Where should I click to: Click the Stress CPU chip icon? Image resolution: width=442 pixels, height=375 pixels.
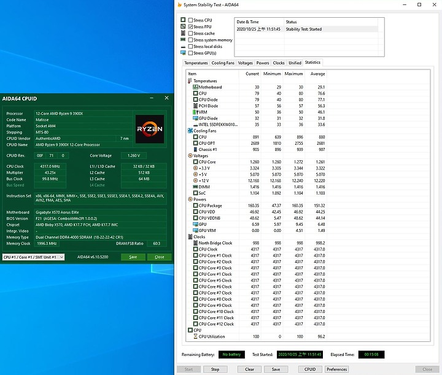(x=183, y=20)
